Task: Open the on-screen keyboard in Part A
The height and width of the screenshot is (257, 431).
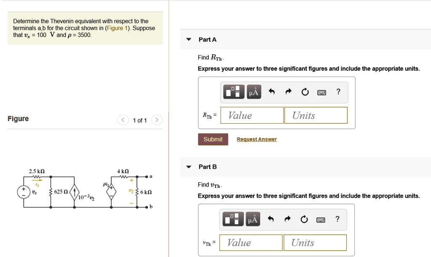Action: tap(322, 92)
